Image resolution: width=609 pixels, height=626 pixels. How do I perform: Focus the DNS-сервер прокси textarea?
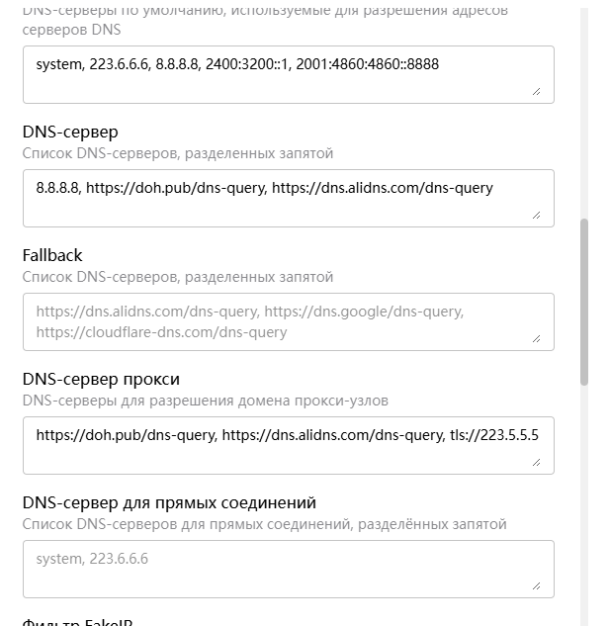[x=289, y=446]
